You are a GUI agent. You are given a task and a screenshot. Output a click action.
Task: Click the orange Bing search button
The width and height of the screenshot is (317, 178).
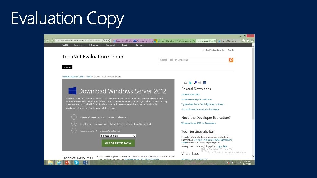(x=231, y=60)
